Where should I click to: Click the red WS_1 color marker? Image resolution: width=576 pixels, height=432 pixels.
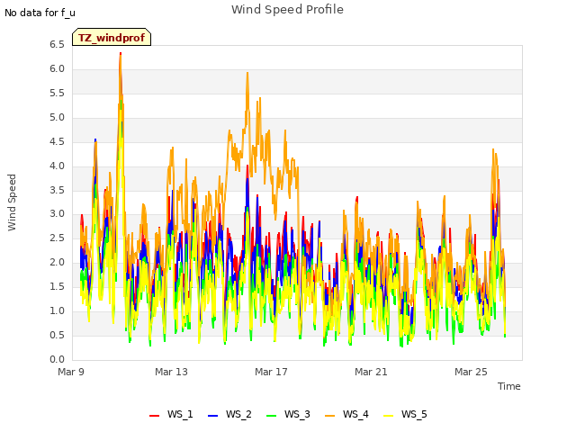tap(154, 416)
